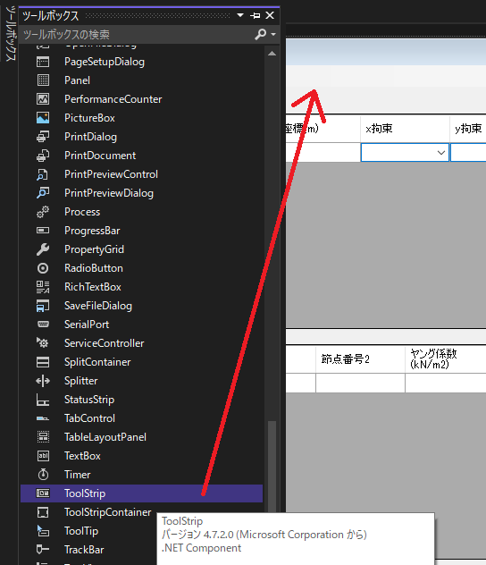
Task: Select the ProgressBar icon
Action: (43, 231)
